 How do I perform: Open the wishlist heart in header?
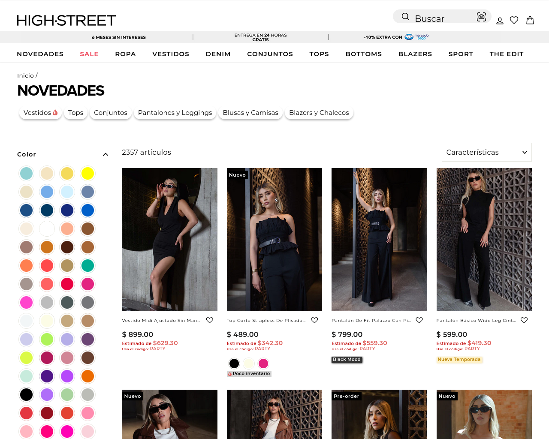click(x=514, y=20)
